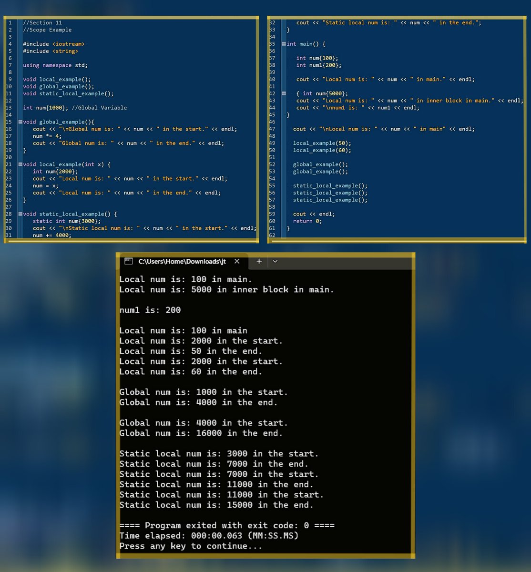531x572 pixels.
Task: Click the 'int num1{200};' declaration
Action: (x=319, y=65)
